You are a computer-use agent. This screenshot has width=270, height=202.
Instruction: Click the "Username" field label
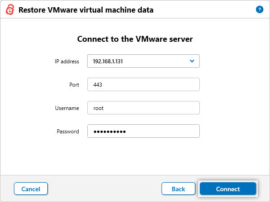point(68,108)
